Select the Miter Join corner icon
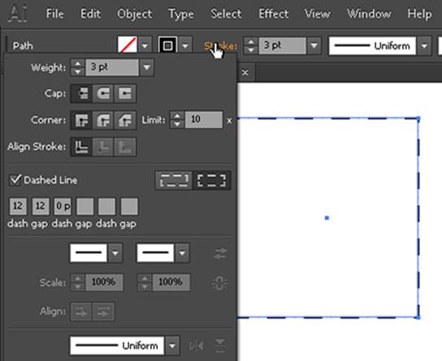Image resolution: width=442 pixels, height=361 pixels. [x=81, y=120]
